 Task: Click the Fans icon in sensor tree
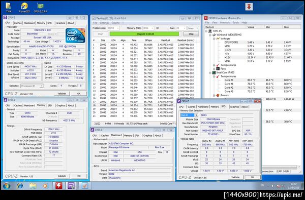pyautogui.click(x=218, y=69)
